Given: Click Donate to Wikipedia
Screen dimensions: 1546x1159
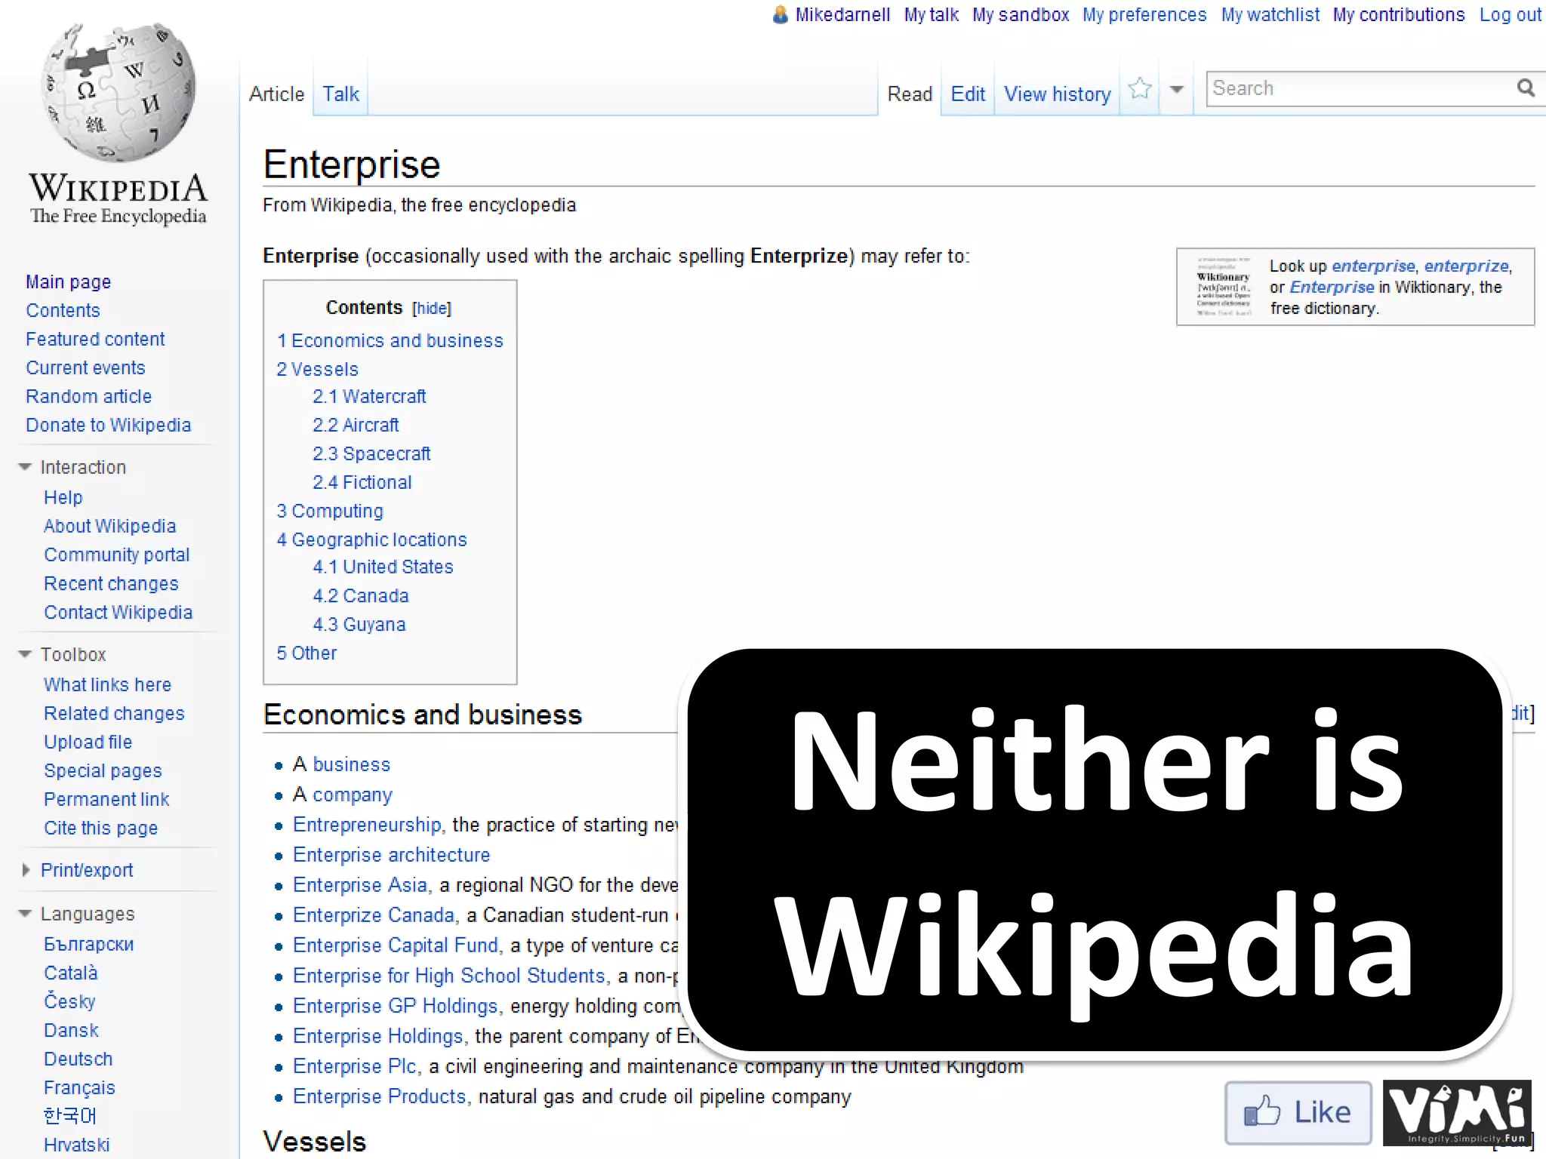Looking at the screenshot, I should click(x=108, y=425).
